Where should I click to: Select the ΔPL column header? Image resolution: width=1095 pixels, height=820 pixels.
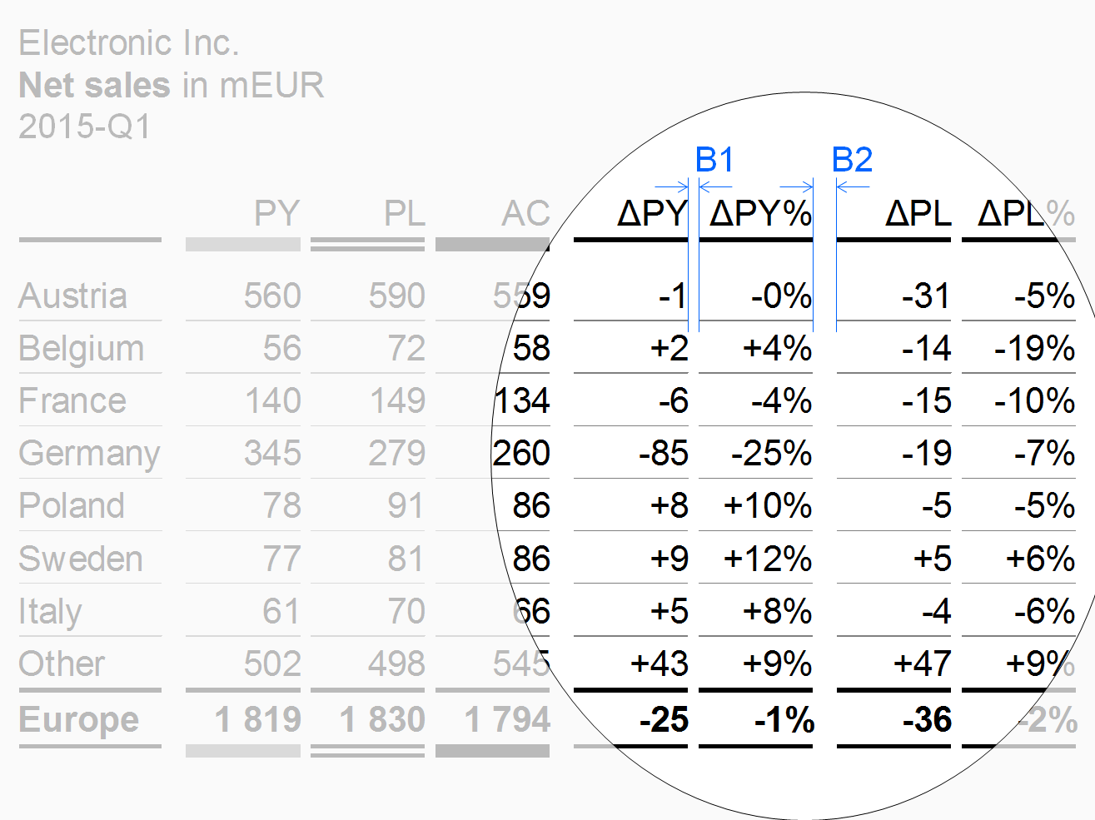(918, 214)
